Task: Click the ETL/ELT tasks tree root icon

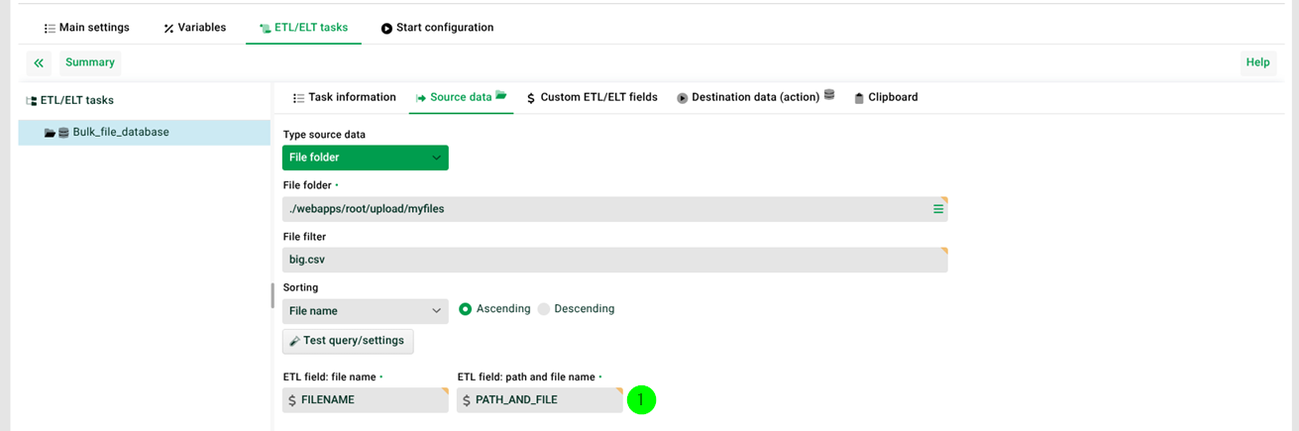Action: (x=31, y=101)
